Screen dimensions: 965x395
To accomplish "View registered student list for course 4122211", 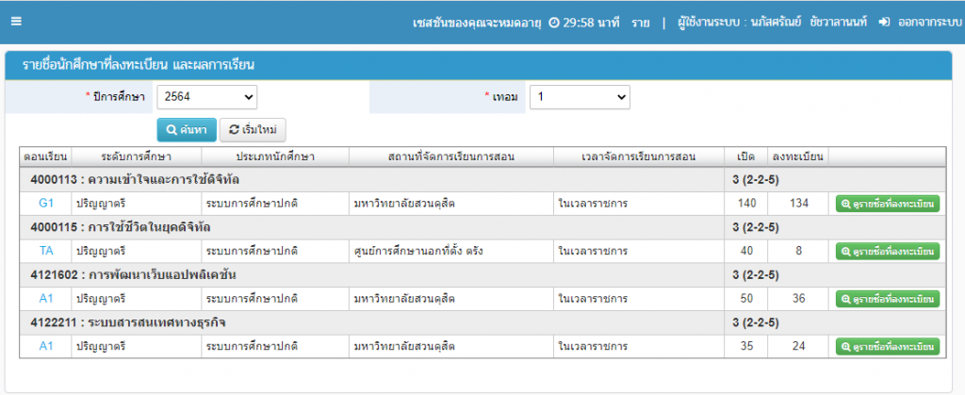I will click(x=888, y=347).
